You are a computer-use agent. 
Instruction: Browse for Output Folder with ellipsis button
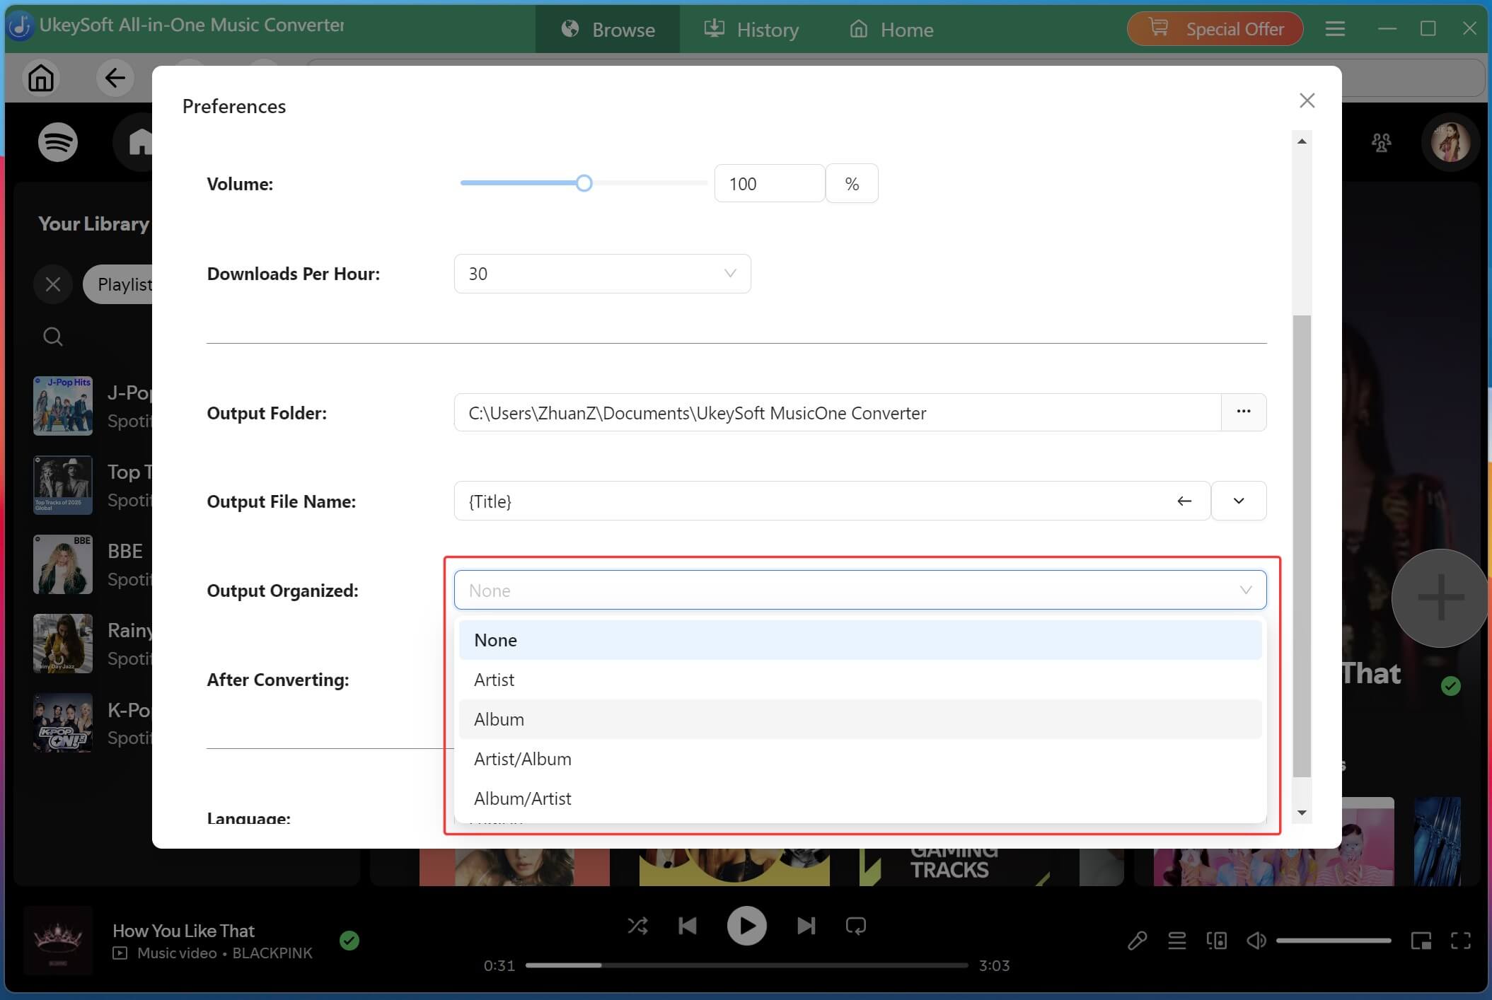click(1243, 412)
